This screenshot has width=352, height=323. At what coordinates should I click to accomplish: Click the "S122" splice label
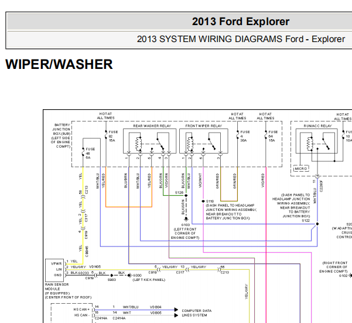click(x=306, y=220)
